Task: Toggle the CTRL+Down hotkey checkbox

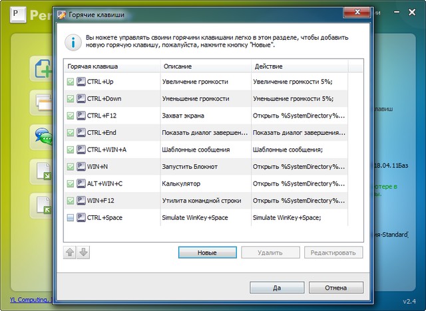Action: (71, 99)
